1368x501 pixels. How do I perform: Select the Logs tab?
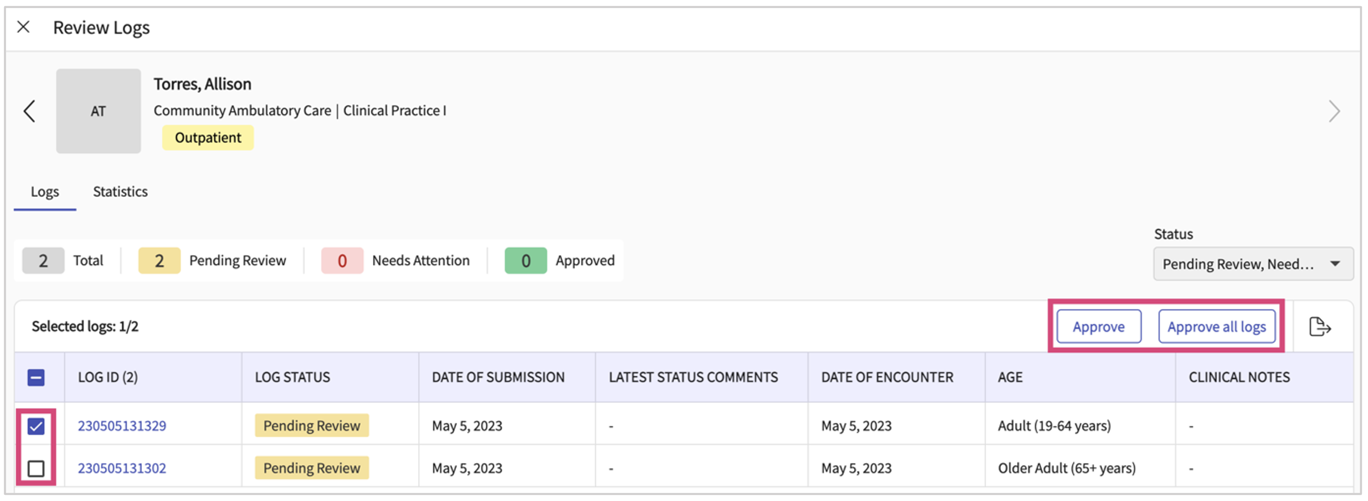coord(45,191)
